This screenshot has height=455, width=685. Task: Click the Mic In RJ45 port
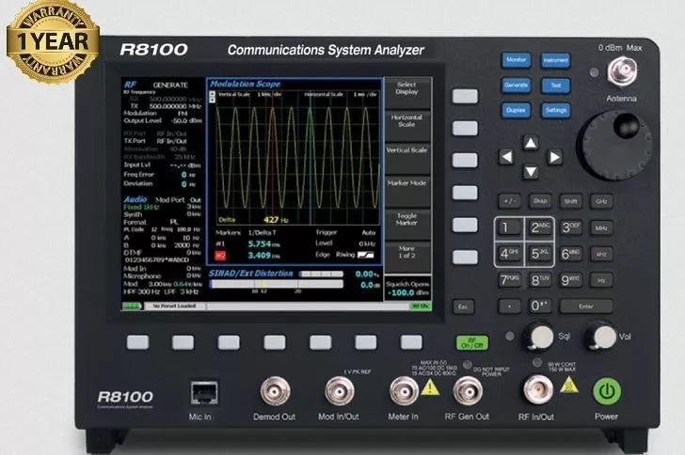(x=204, y=393)
